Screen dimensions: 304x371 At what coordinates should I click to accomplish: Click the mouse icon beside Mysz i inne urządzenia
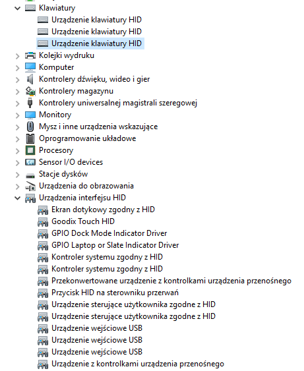pyautogui.click(x=30, y=127)
